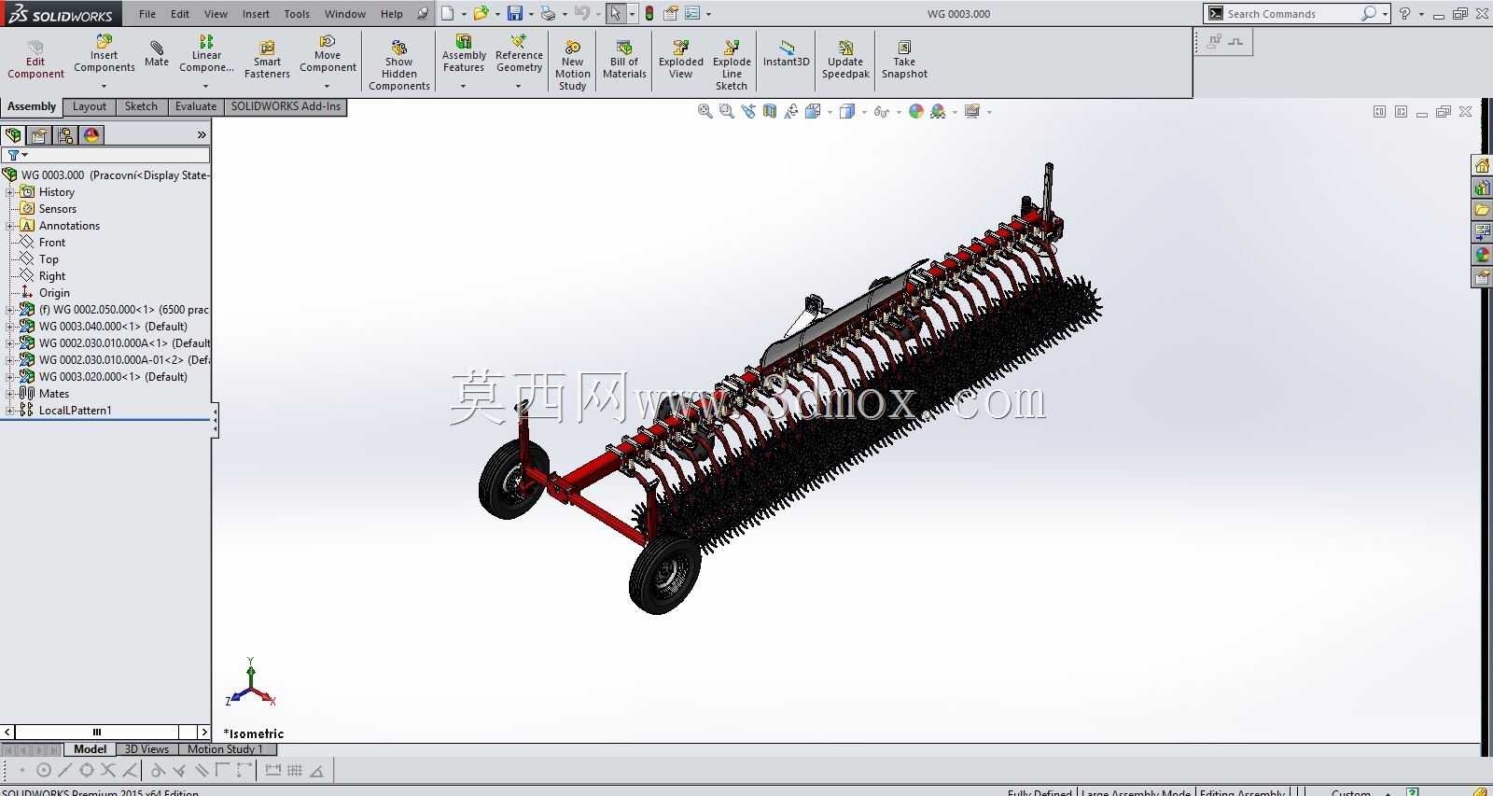1493x796 pixels.
Task: Open the Window menu
Action: 345,14
